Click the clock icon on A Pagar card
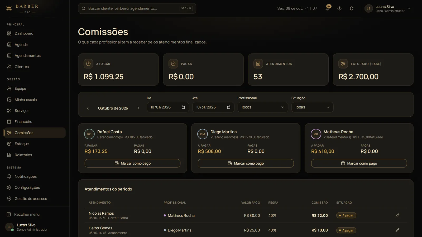This screenshot has width=422, height=237. point(88,64)
